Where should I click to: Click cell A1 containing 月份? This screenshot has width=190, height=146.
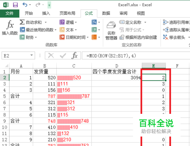point(21,71)
